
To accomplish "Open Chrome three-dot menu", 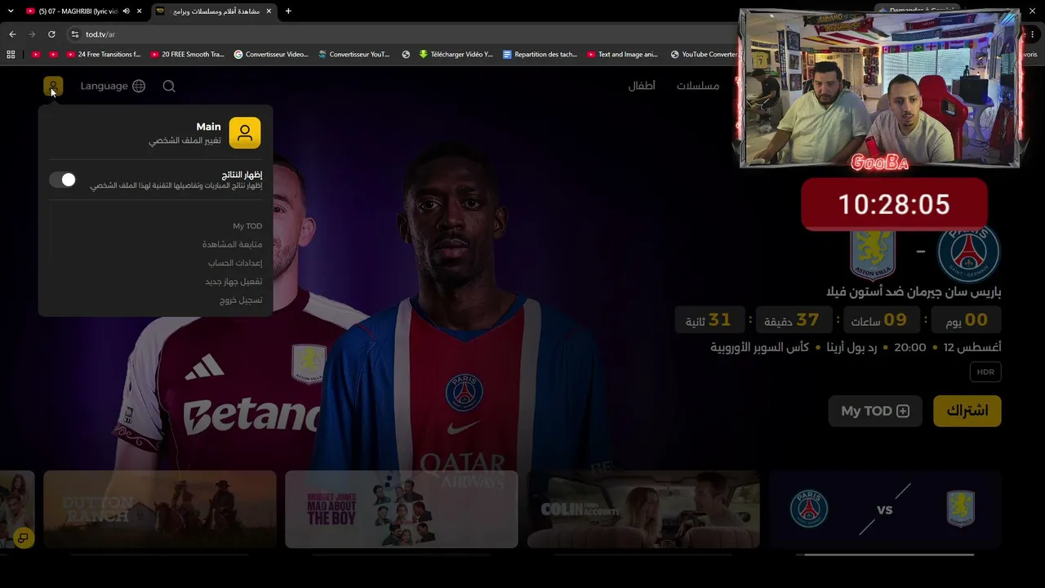I will [x=1033, y=34].
